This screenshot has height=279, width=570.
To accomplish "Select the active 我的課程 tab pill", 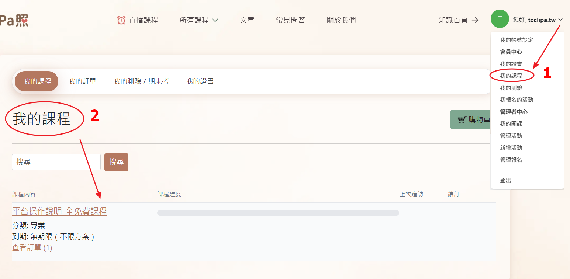I will pyautogui.click(x=37, y=81).
